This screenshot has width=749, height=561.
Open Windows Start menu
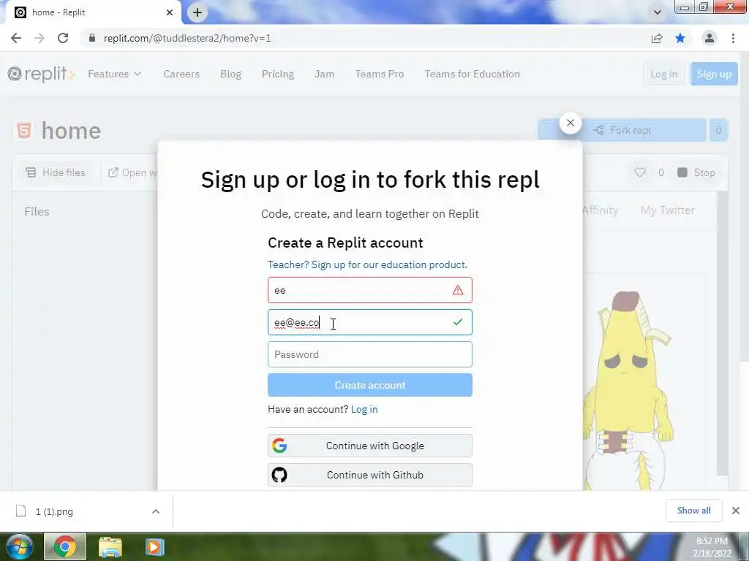pos(19,547)
